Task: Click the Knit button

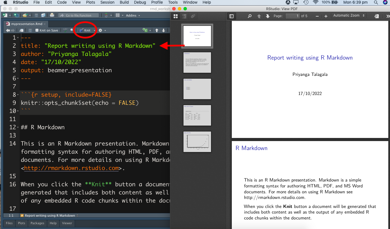Action: point(85,30)
